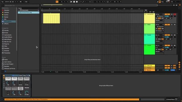Click Map button on Grand Piano rack
The image size is (182, 102).
point(24,76)
